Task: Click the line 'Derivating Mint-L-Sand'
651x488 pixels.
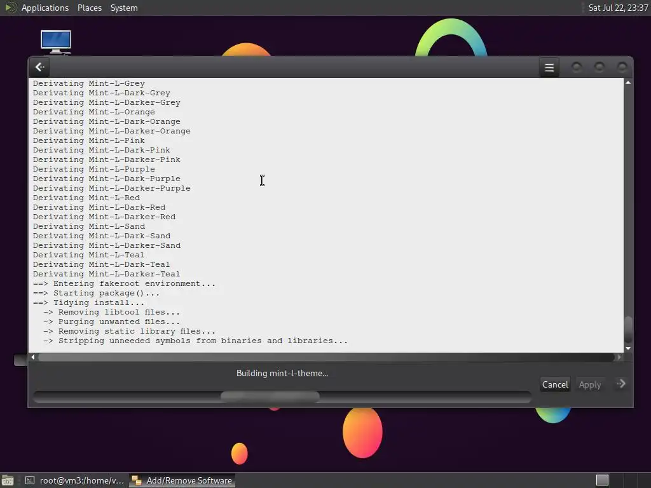Action: click(89, 227)
